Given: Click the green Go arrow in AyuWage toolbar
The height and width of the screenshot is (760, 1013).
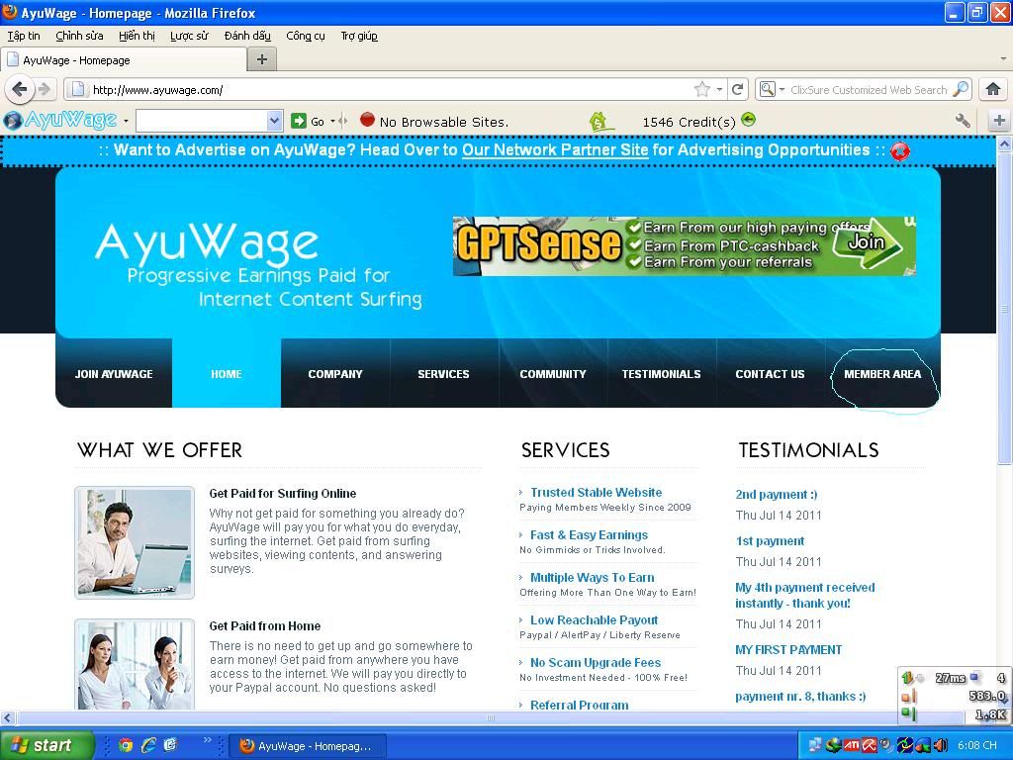Looking at the screenshot, I should coord(299,121).
